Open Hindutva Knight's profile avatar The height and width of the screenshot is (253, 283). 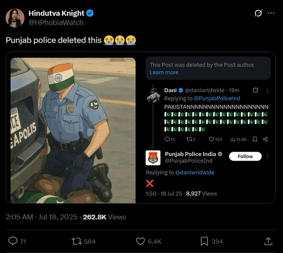[x=15, y=18]
